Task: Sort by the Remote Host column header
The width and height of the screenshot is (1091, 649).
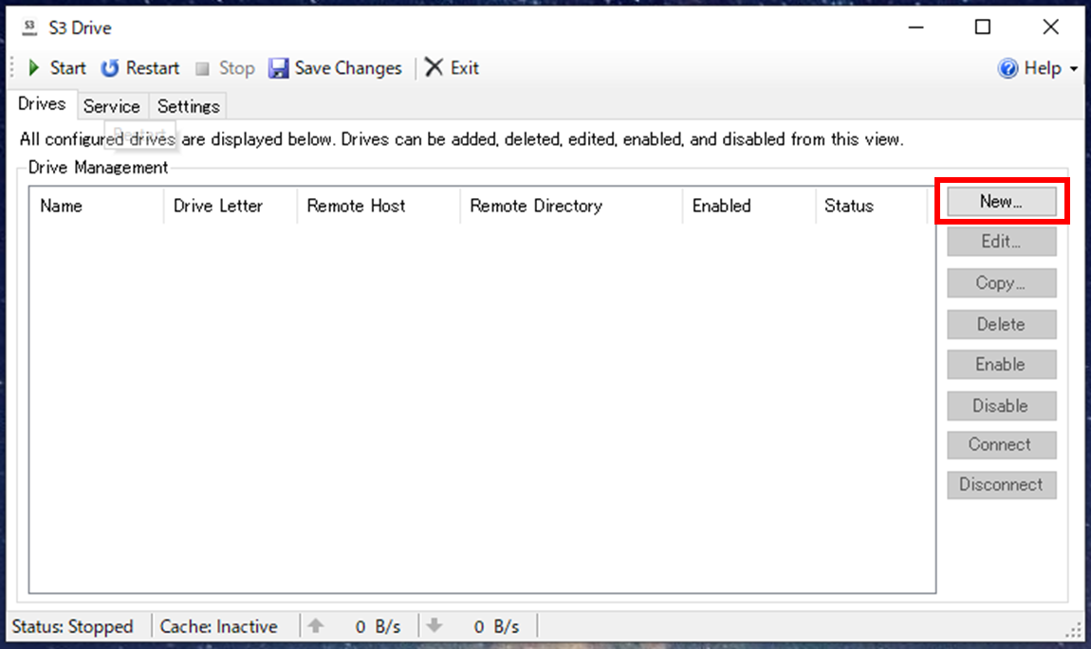Action: (379, 206)
